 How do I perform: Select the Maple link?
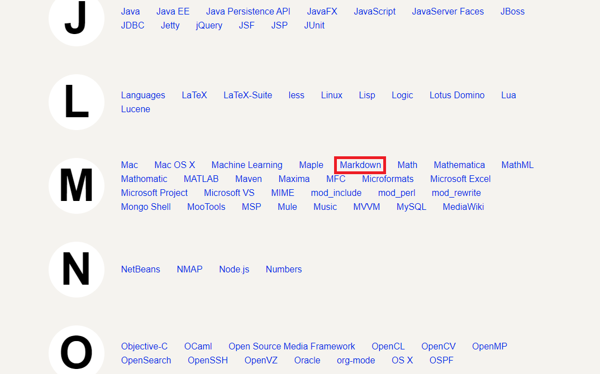coord(311,165)
